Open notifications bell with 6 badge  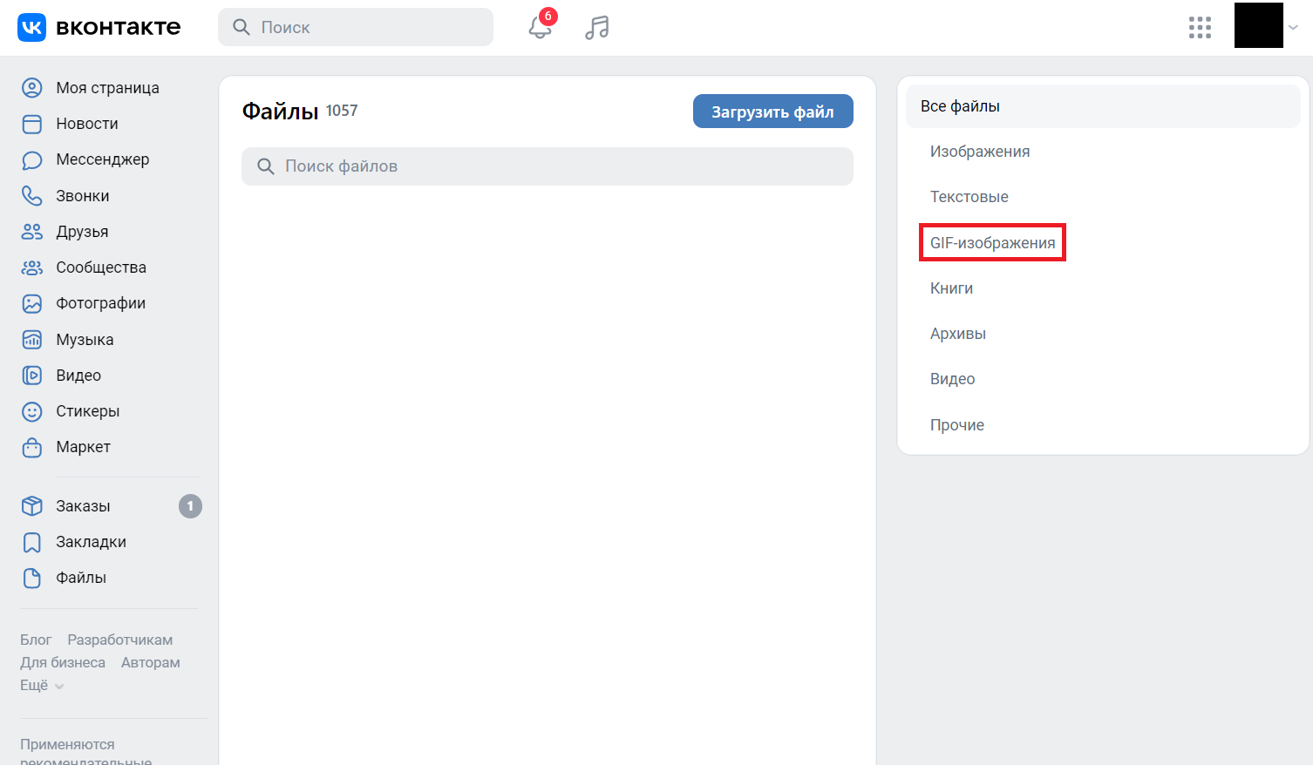point(541,27)
